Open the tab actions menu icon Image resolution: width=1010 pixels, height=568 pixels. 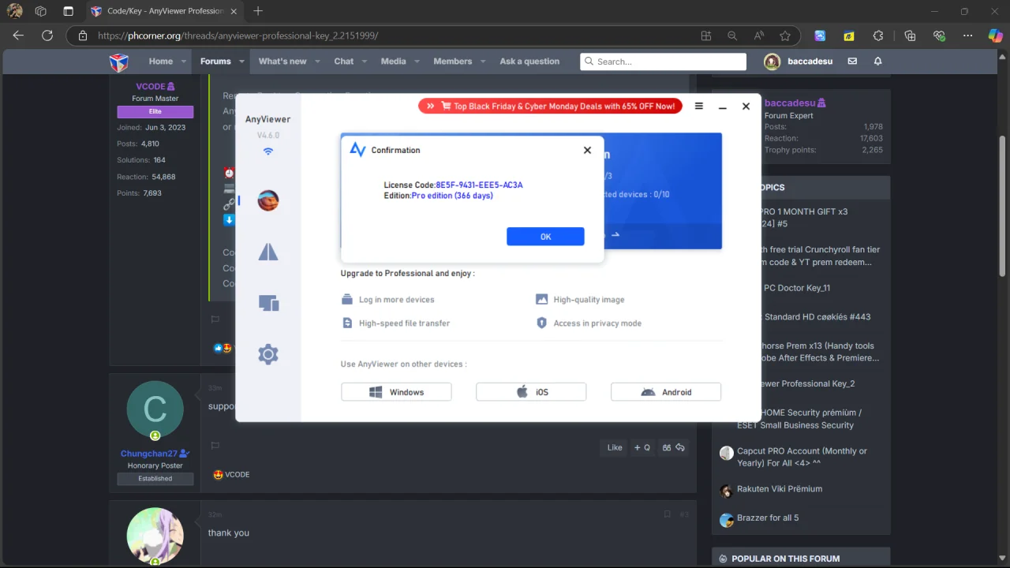click(x=69, y=11)
